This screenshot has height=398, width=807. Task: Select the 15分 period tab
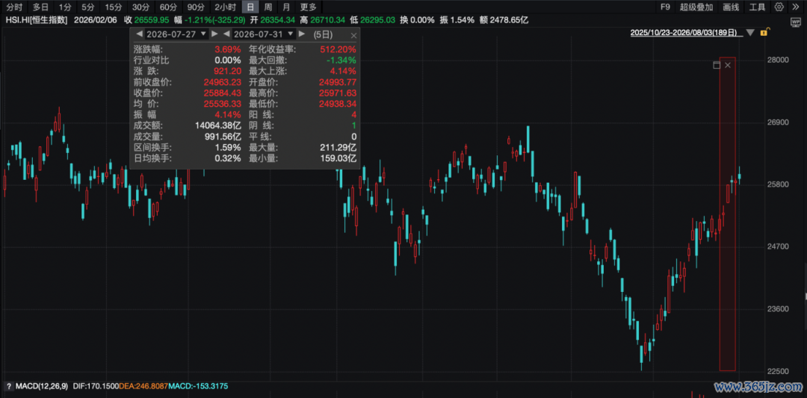113,7
